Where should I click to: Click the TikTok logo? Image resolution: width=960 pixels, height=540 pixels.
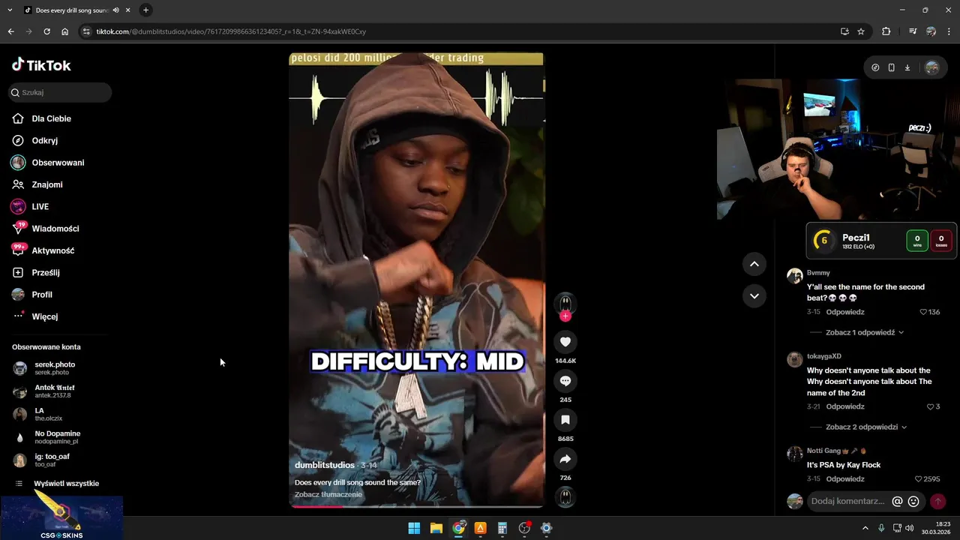pyautogui.click(x=41, y=65)
